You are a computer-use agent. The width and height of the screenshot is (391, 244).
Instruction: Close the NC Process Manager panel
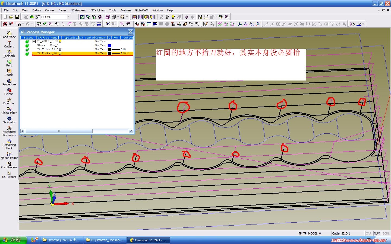(130, 32)
